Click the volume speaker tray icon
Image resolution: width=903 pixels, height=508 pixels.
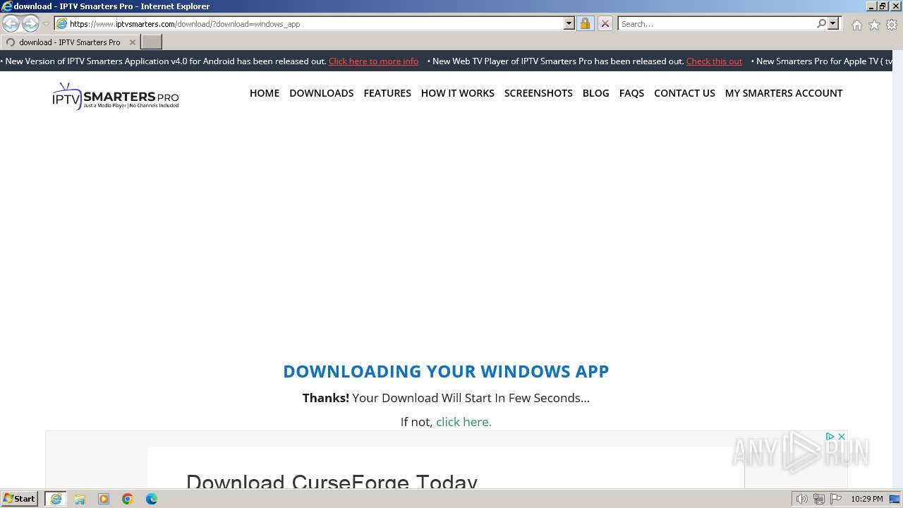click(x=801, y=499)
